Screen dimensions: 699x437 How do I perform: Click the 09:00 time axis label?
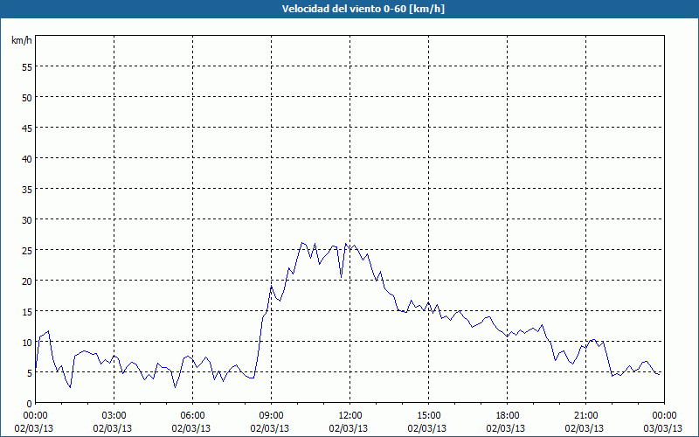click(x=272, y=416)
